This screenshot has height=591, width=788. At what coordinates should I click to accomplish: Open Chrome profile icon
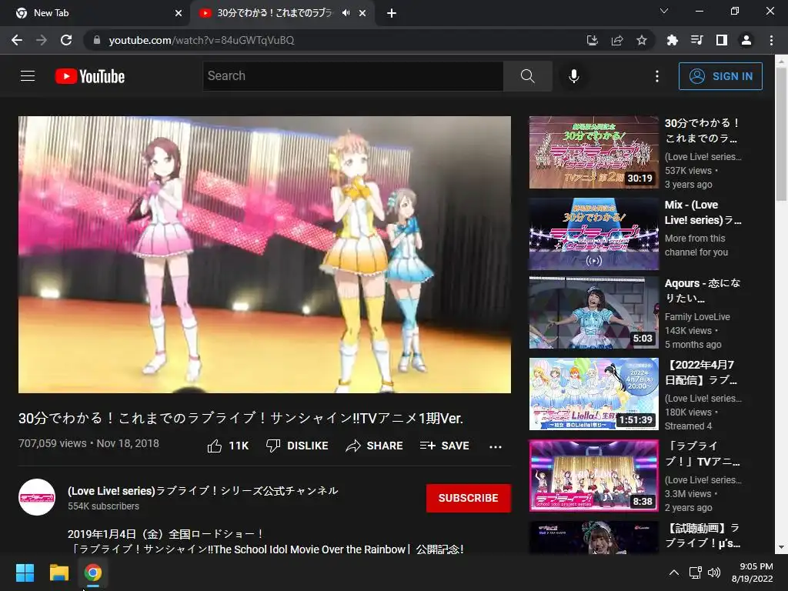746,40
